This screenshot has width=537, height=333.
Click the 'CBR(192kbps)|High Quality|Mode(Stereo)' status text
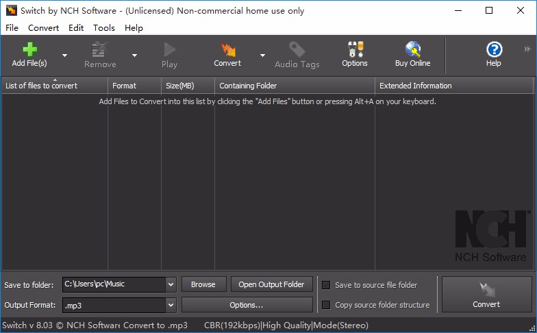(286, 325)
